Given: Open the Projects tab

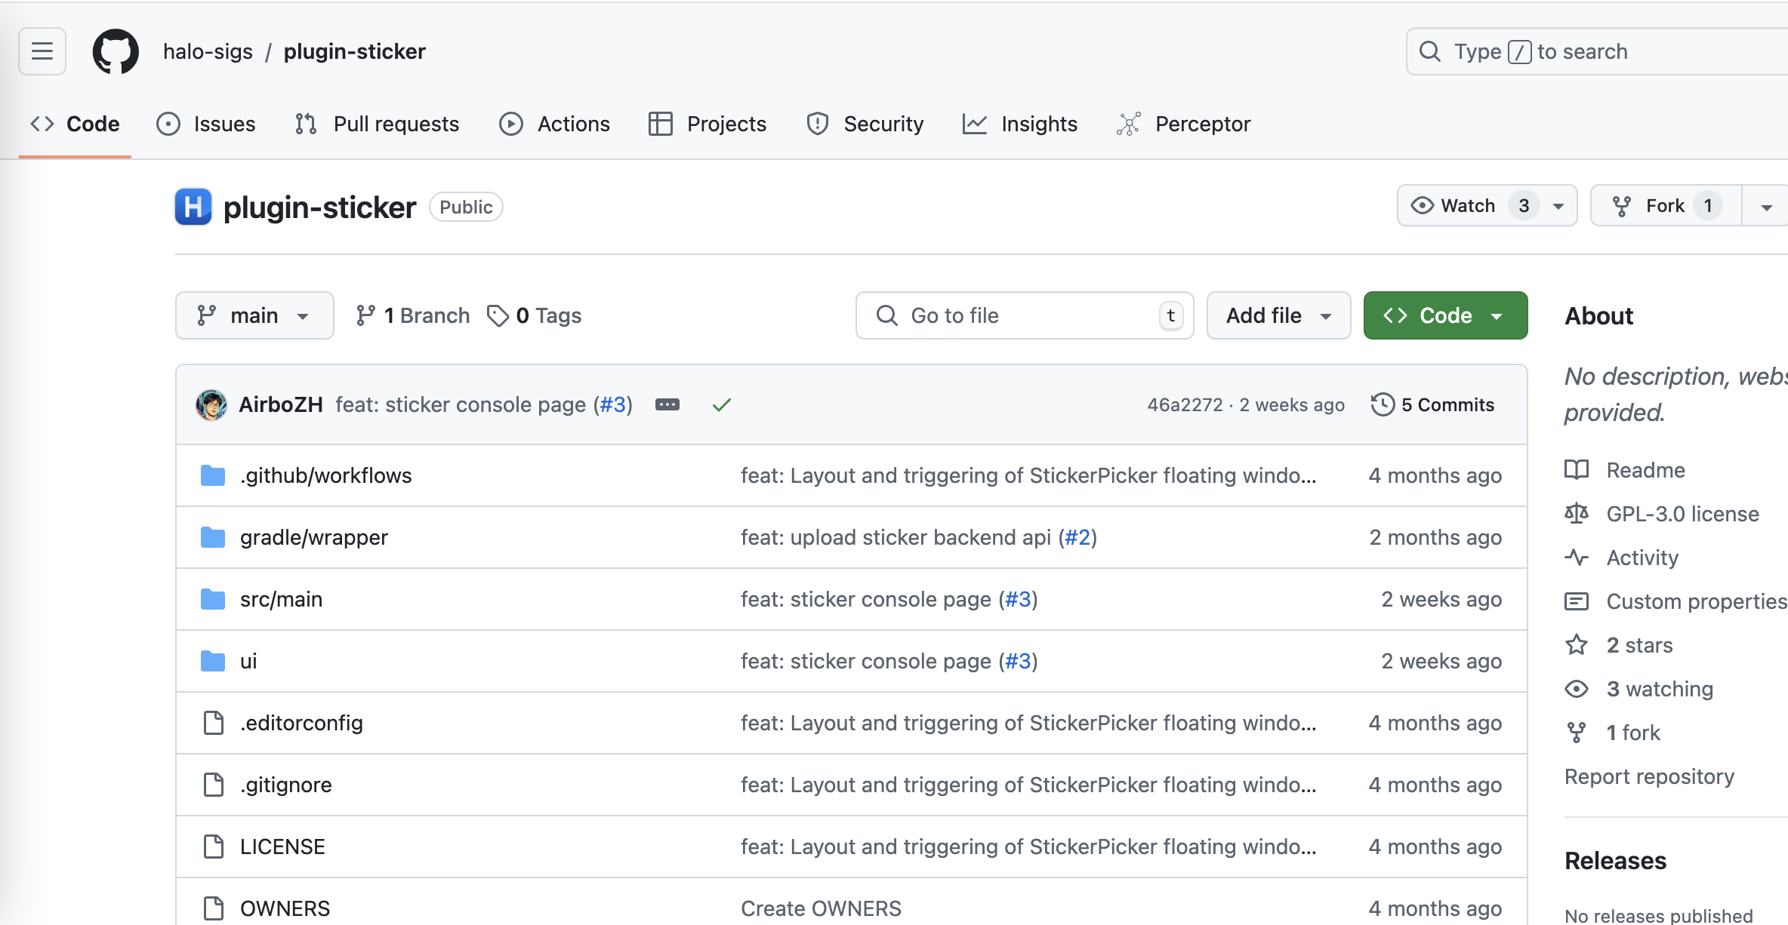Looking at the screenshot, I should point(707,124).
